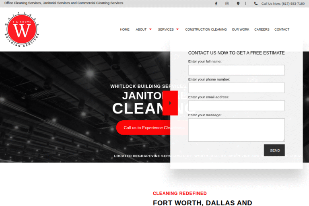Click the map location pin icon
Viewport: 309px width, 206px height.
pos(238,4)
